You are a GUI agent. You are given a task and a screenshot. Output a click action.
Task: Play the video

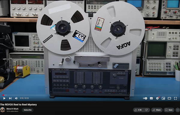pyautogui.click(x=4, y=98)
